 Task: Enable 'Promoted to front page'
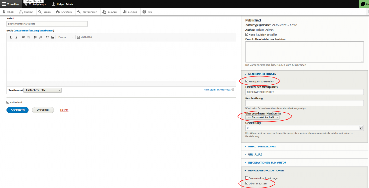click(x=247, y=178)
